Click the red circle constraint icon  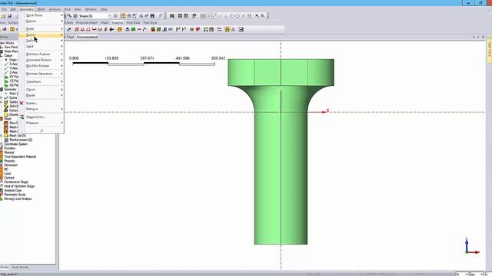(x=77, y=29)
